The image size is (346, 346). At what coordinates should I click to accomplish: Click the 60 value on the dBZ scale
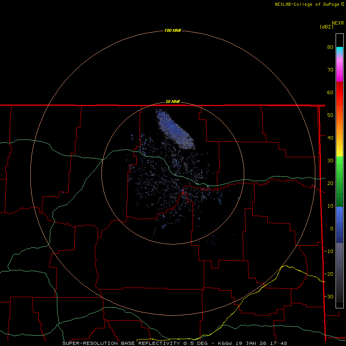point(330,92)
